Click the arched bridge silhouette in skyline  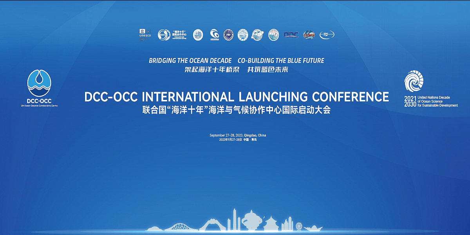pyautogui.click(x=181, y=226)
